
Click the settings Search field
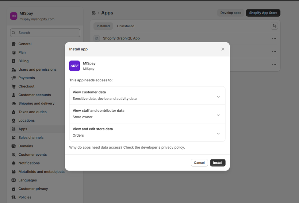(x=45, y=33)
